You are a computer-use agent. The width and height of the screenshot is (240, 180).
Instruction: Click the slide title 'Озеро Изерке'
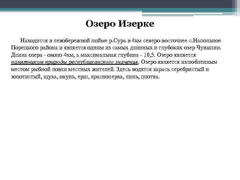tap(120, 24)
